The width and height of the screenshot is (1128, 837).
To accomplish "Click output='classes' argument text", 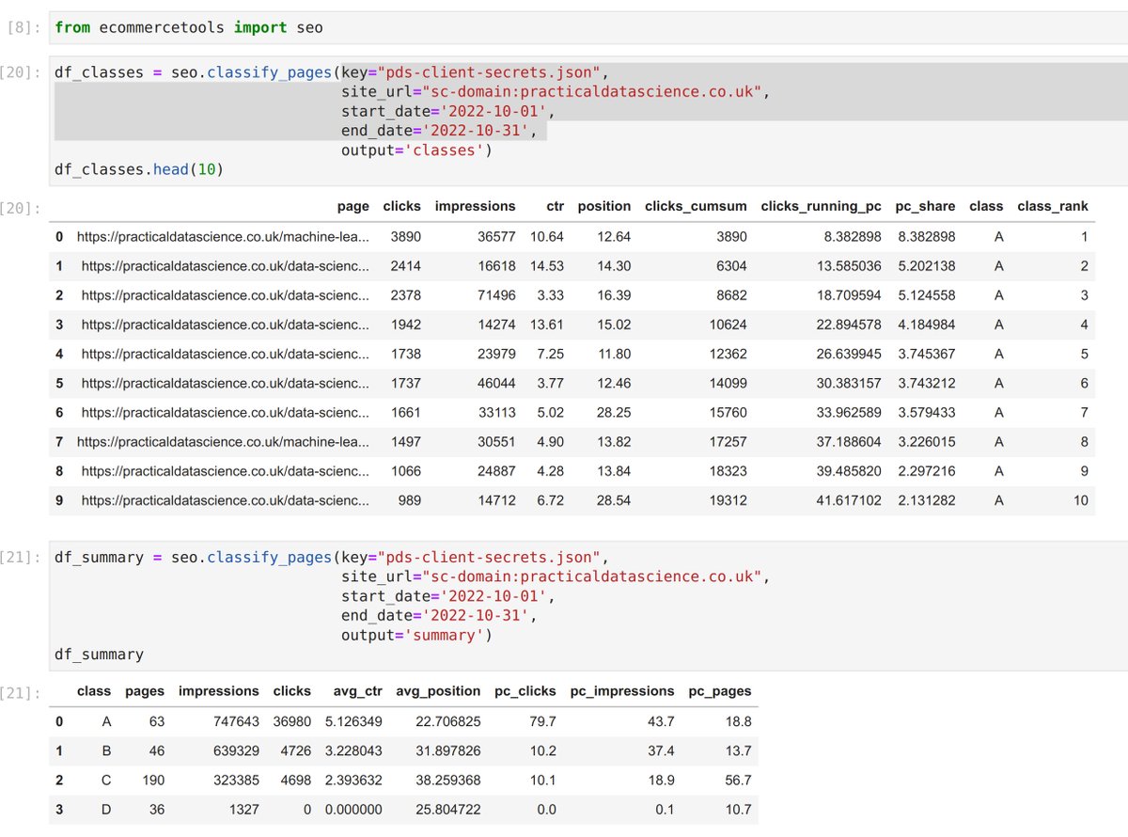I will [416, 150].
